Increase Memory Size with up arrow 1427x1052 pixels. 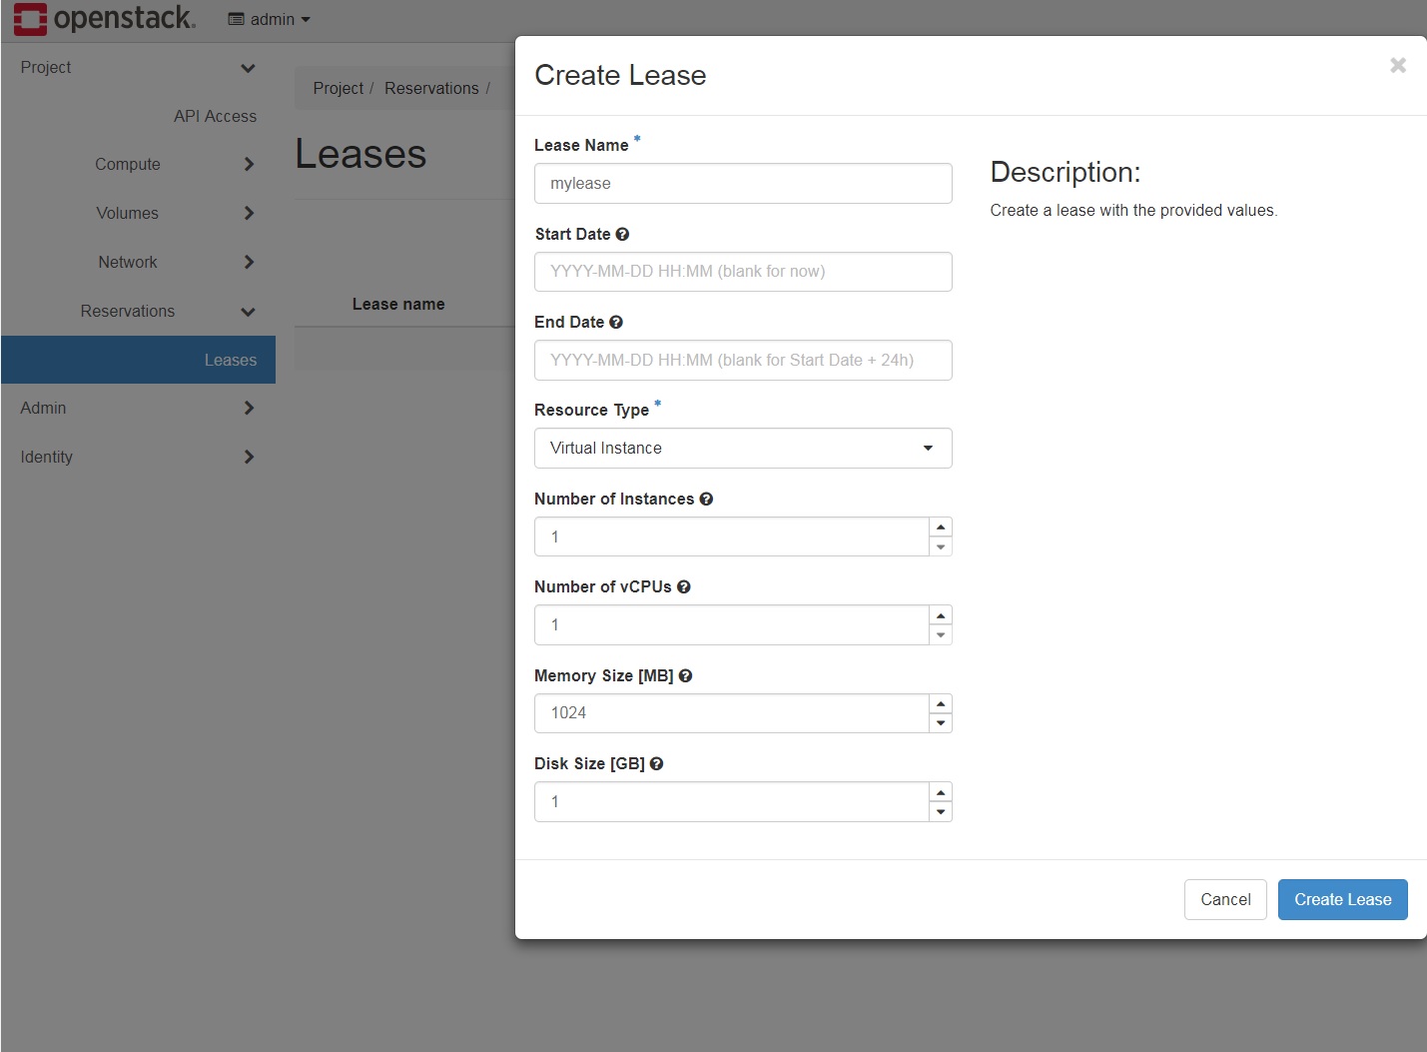pyautogui.click(x=941, y=703)
